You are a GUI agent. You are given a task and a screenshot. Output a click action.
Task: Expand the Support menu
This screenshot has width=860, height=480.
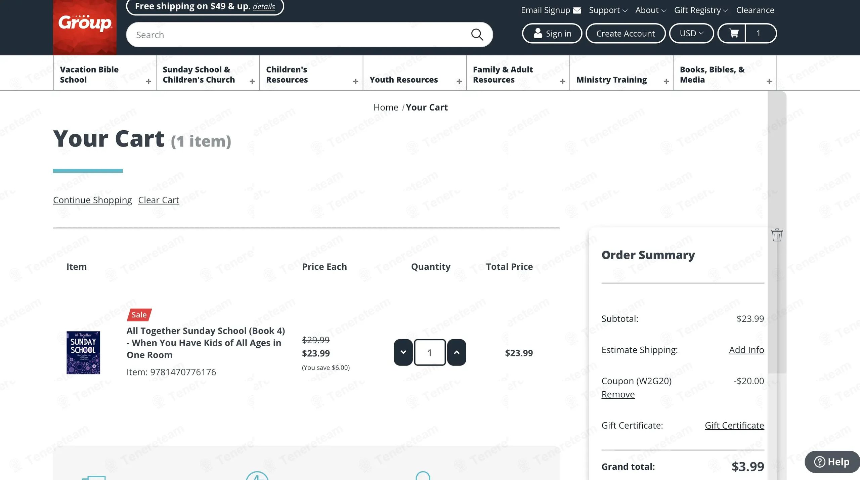click(608, 10)
